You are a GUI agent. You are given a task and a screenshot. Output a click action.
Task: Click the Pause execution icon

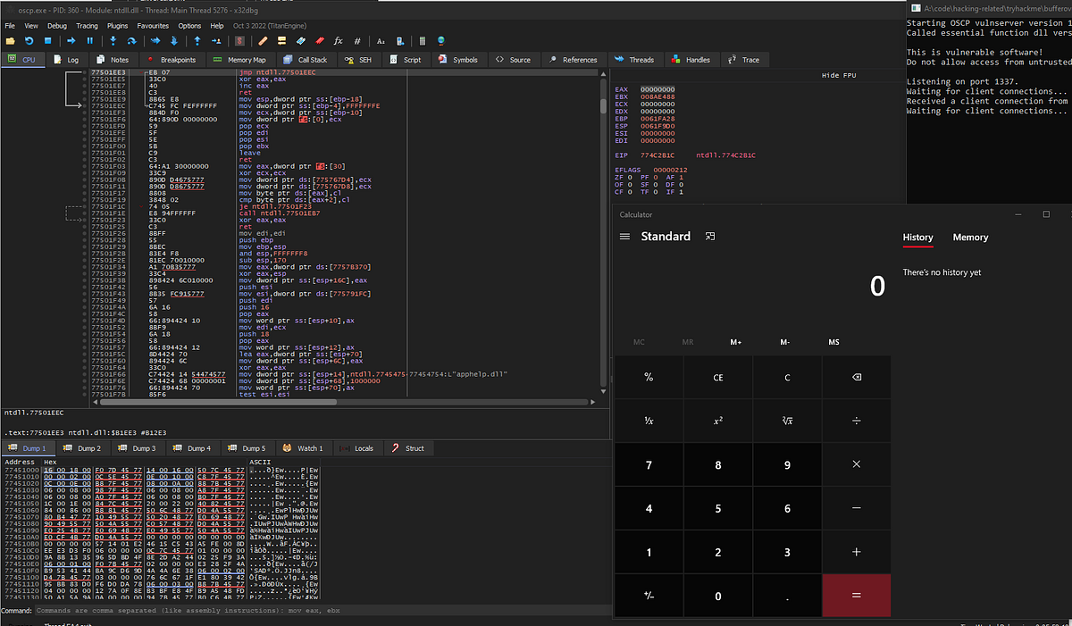tap(89, 41)
